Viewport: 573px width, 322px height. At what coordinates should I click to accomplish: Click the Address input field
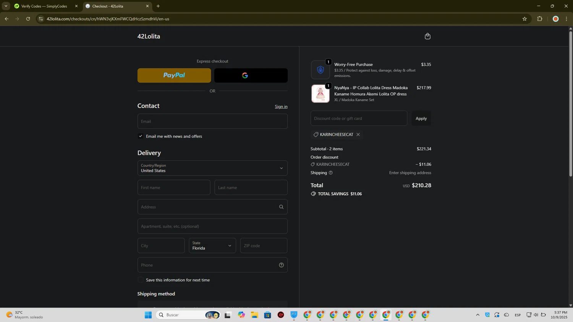[x=212, y=207]
